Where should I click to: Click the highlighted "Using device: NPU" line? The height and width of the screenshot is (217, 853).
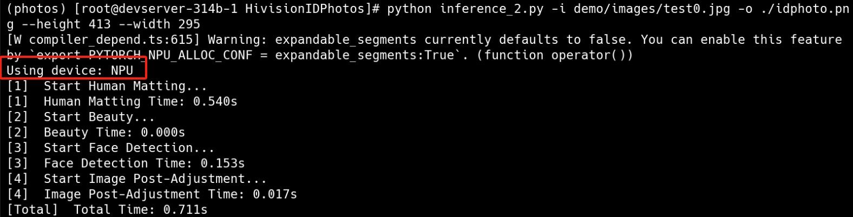70,70
